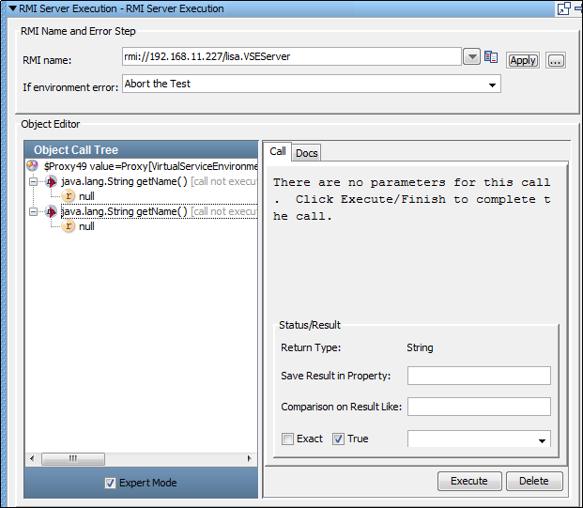Screen dimensions: 583x508
Task: Click the first getName() method icon
Action: click(51, 181)
